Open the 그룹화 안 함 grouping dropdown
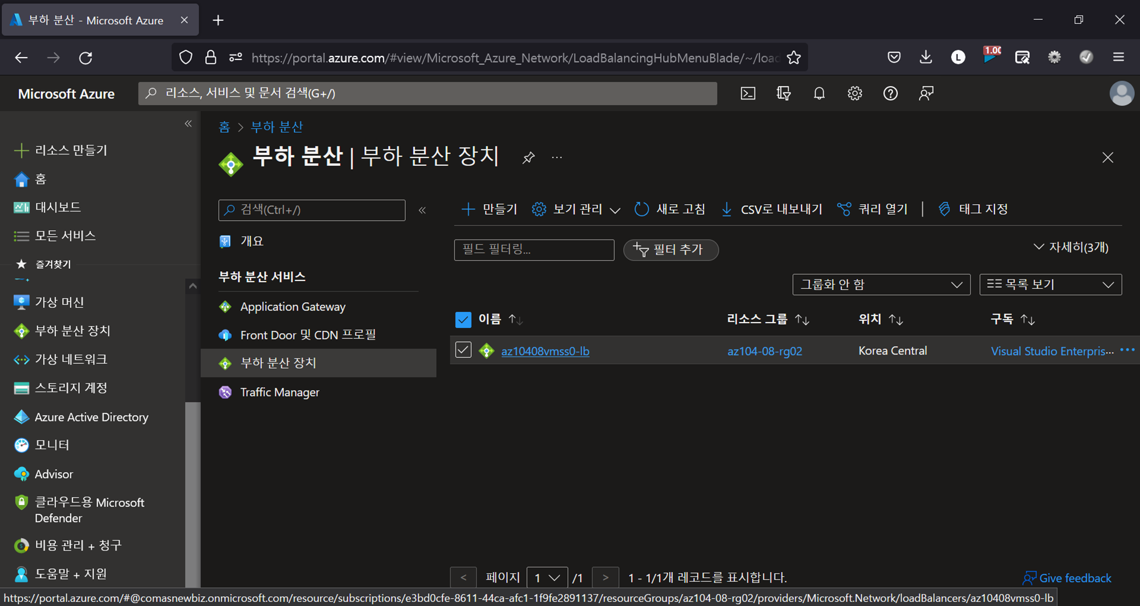Image resolution: width=1140 pixels, height=606 pixels. (881, 284)
